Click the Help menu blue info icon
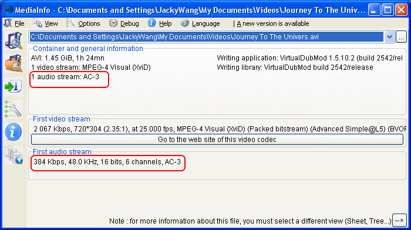Viewport: 411px width, 230px height. click(151, 23)
